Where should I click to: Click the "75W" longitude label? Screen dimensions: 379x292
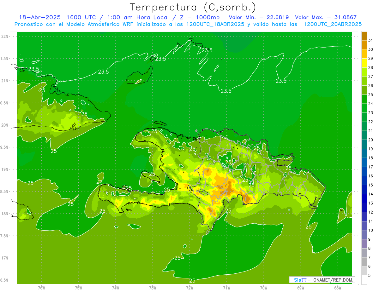79,288
